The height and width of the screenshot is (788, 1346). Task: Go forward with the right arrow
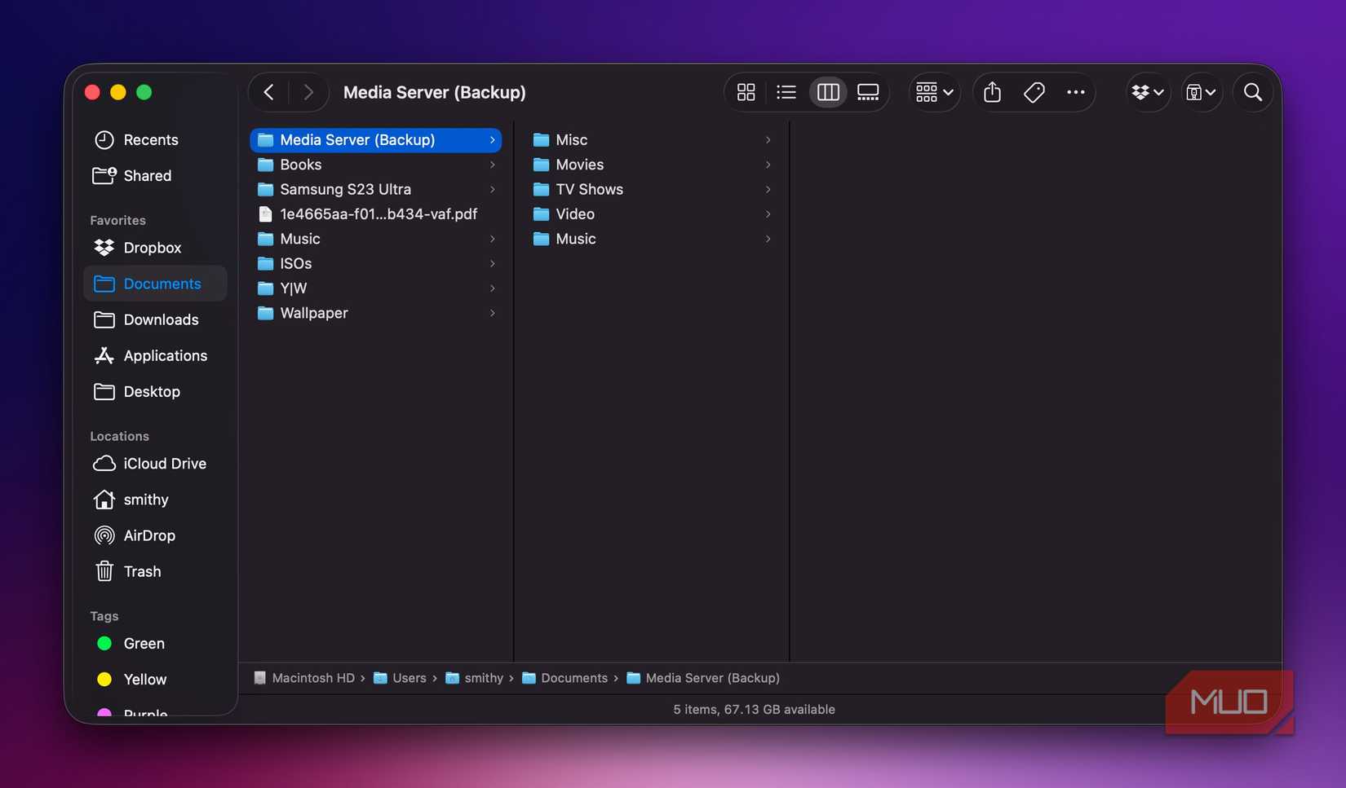tap(308, 93)
